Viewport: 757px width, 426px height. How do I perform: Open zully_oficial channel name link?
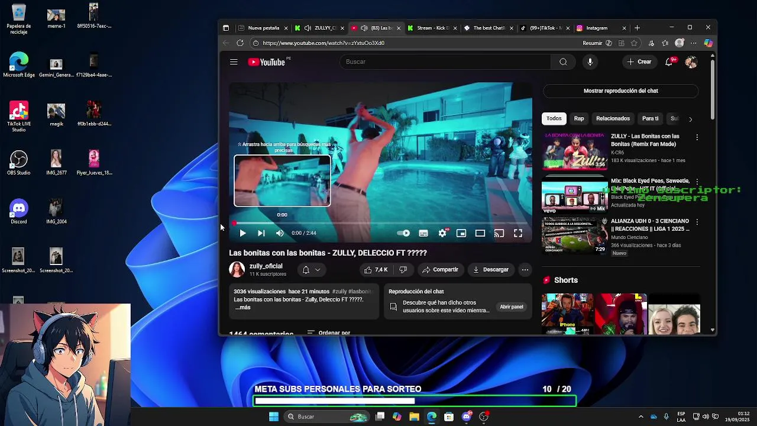[x=266, y=266]
